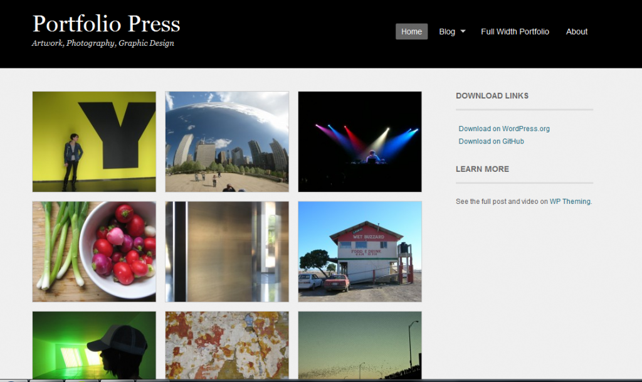
Task: Follow the Download on WordPress.org link
Action: coord(504,129)
